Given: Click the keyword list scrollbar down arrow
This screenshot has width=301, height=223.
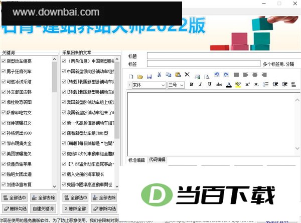Looking at the screenshot, I should coord(55,186).
